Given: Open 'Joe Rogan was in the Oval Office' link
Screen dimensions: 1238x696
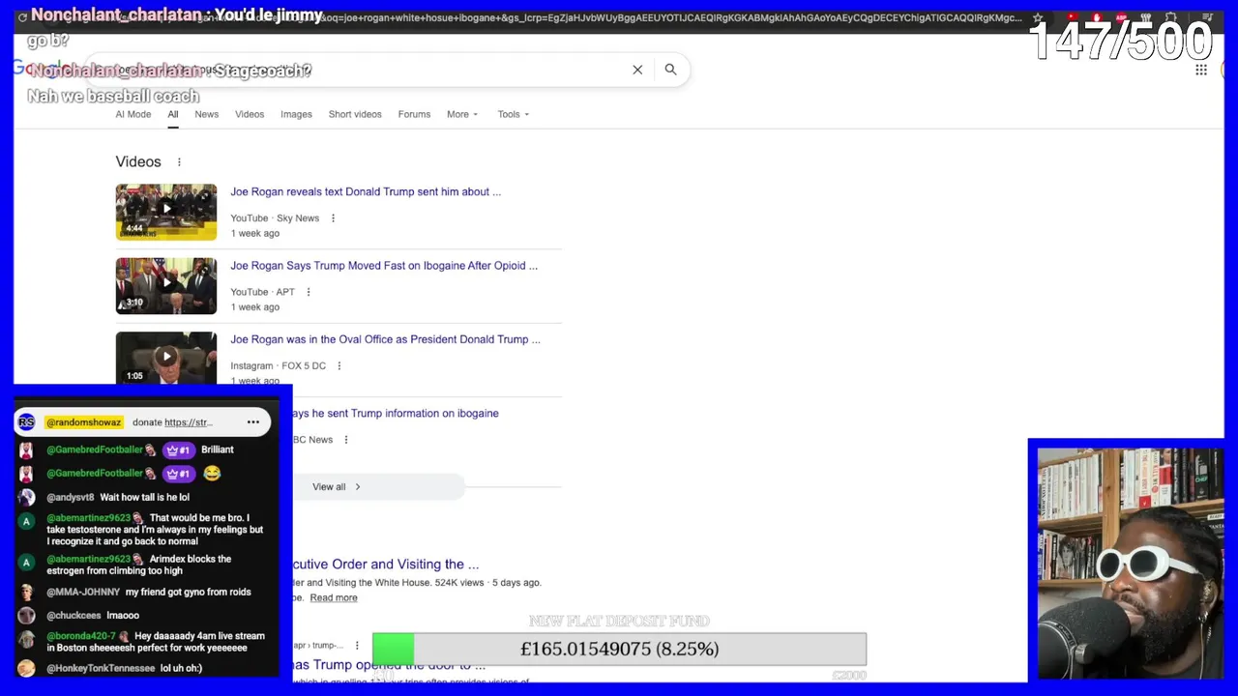Looking at the screenshot, I should (385, 339).
